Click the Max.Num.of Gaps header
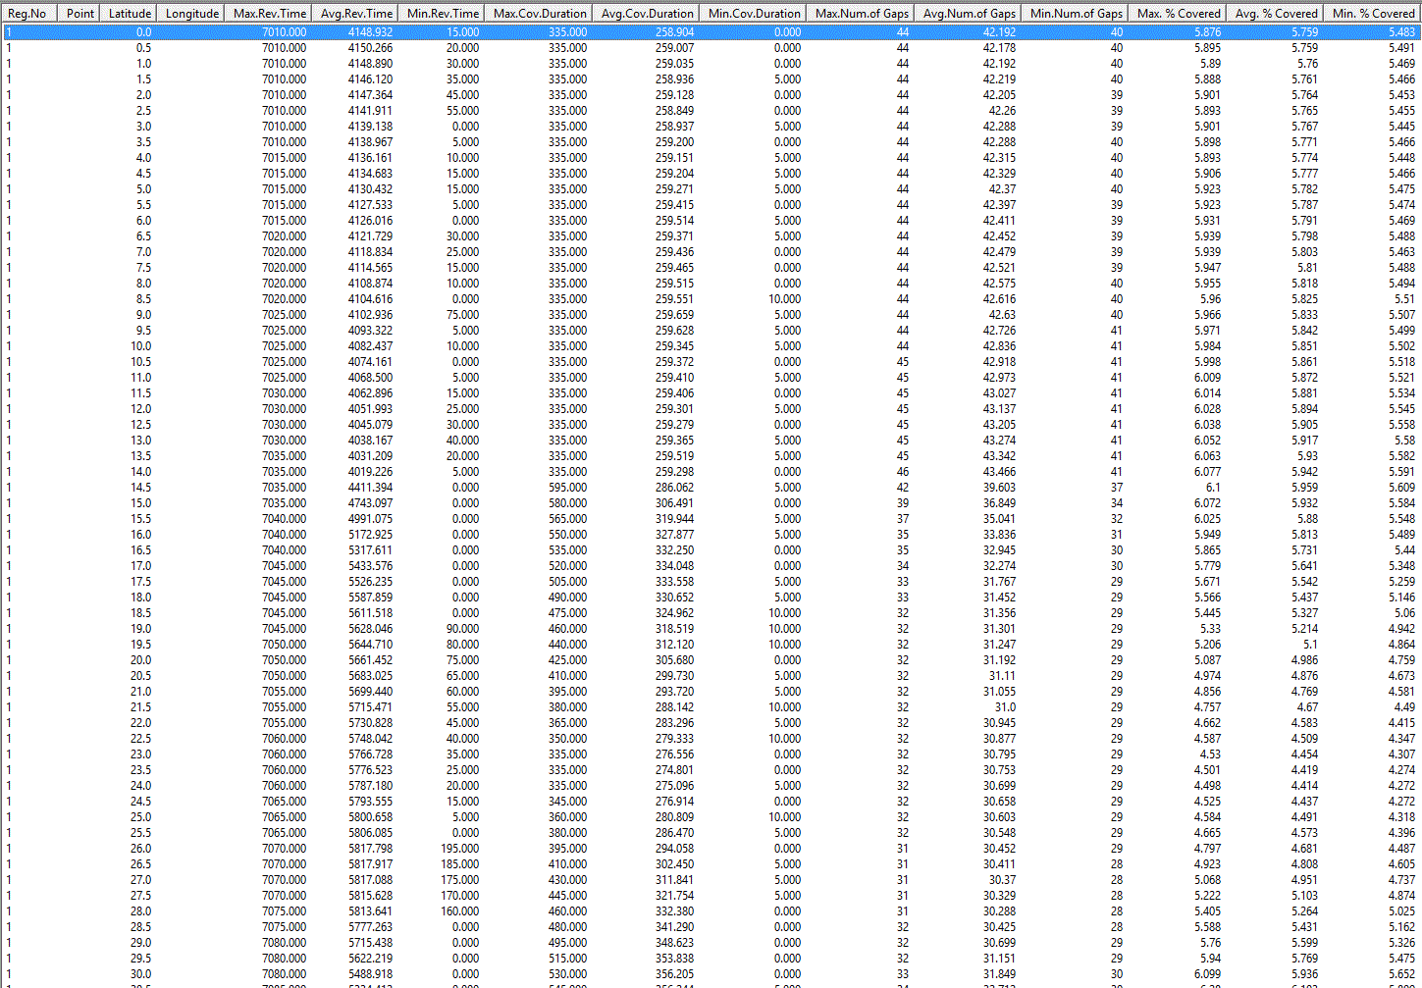 [863, 13]
